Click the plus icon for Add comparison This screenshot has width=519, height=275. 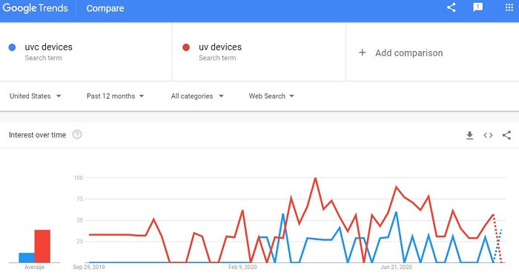(x=362, y=53)
